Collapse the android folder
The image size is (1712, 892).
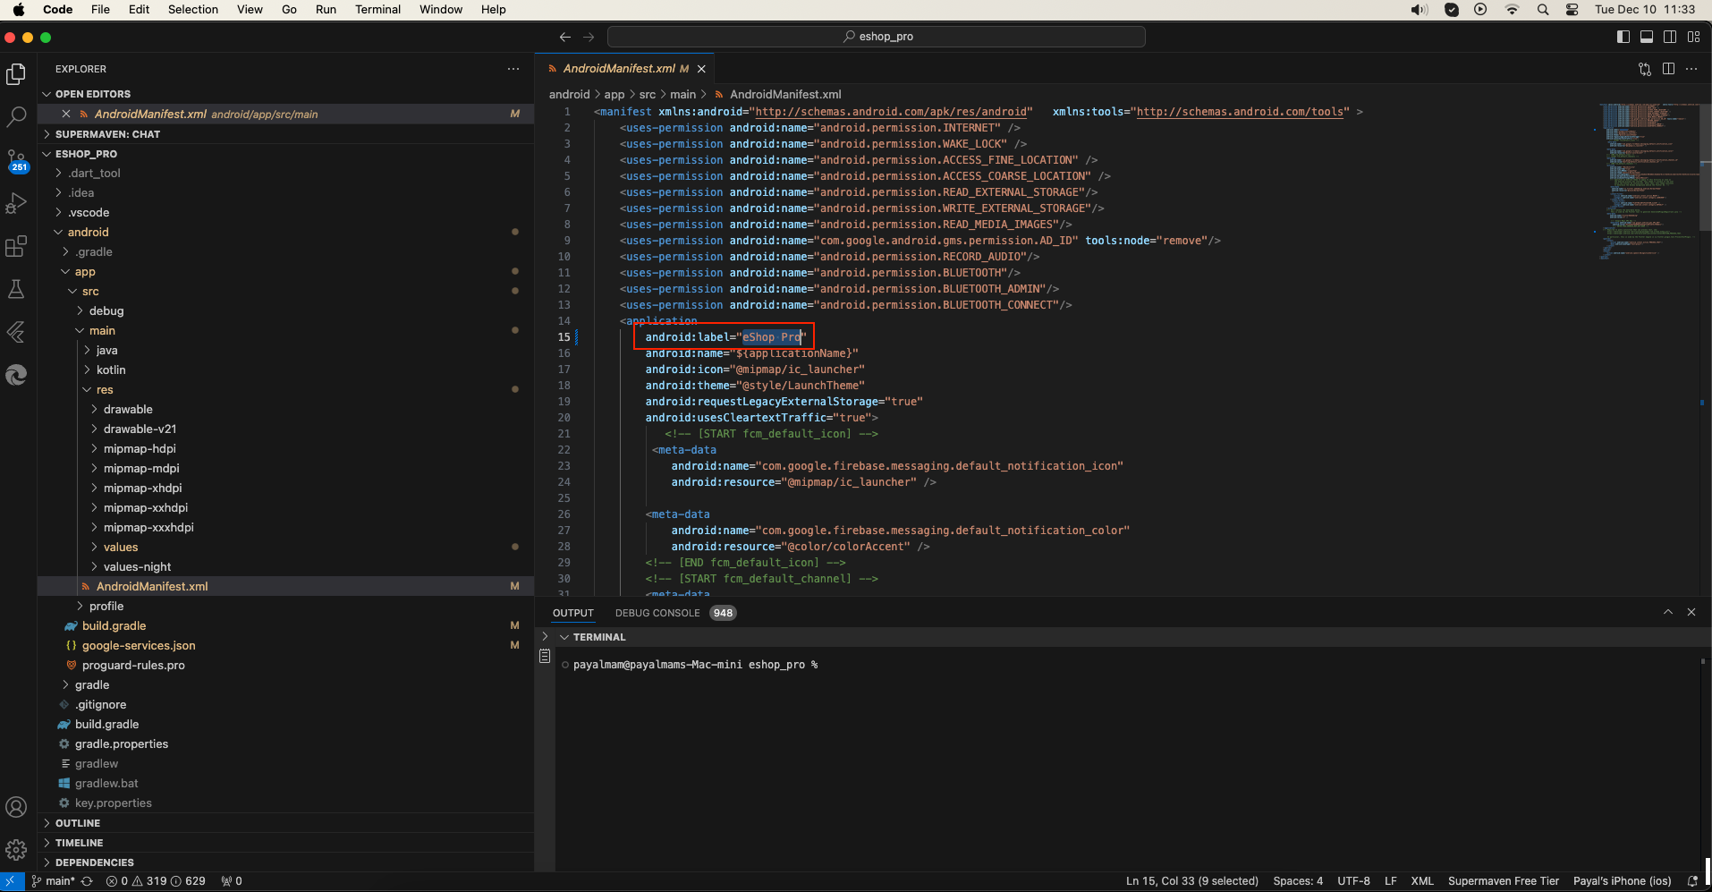point(286,233)
